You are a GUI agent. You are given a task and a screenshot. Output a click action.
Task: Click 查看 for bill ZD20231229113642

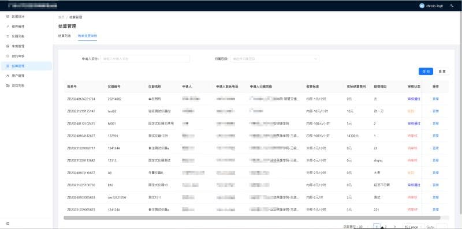click(435, 160)
